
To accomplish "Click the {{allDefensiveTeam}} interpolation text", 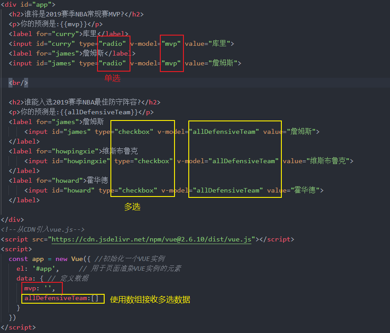I will 99,112.
